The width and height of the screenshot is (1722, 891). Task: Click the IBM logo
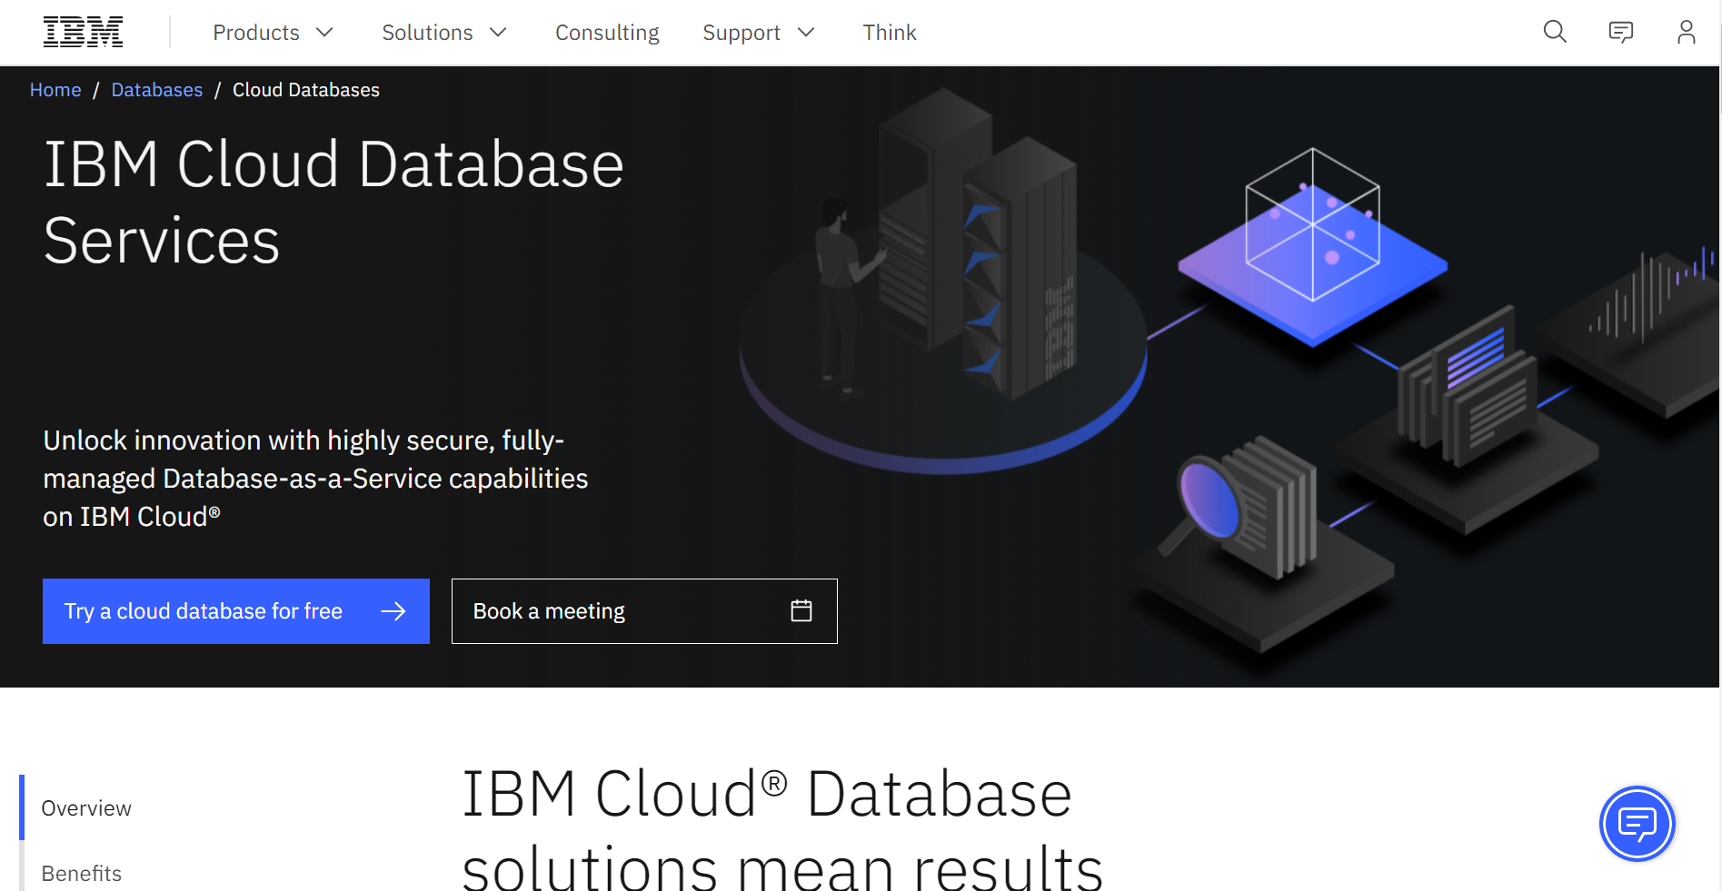[x=83, y=32]
